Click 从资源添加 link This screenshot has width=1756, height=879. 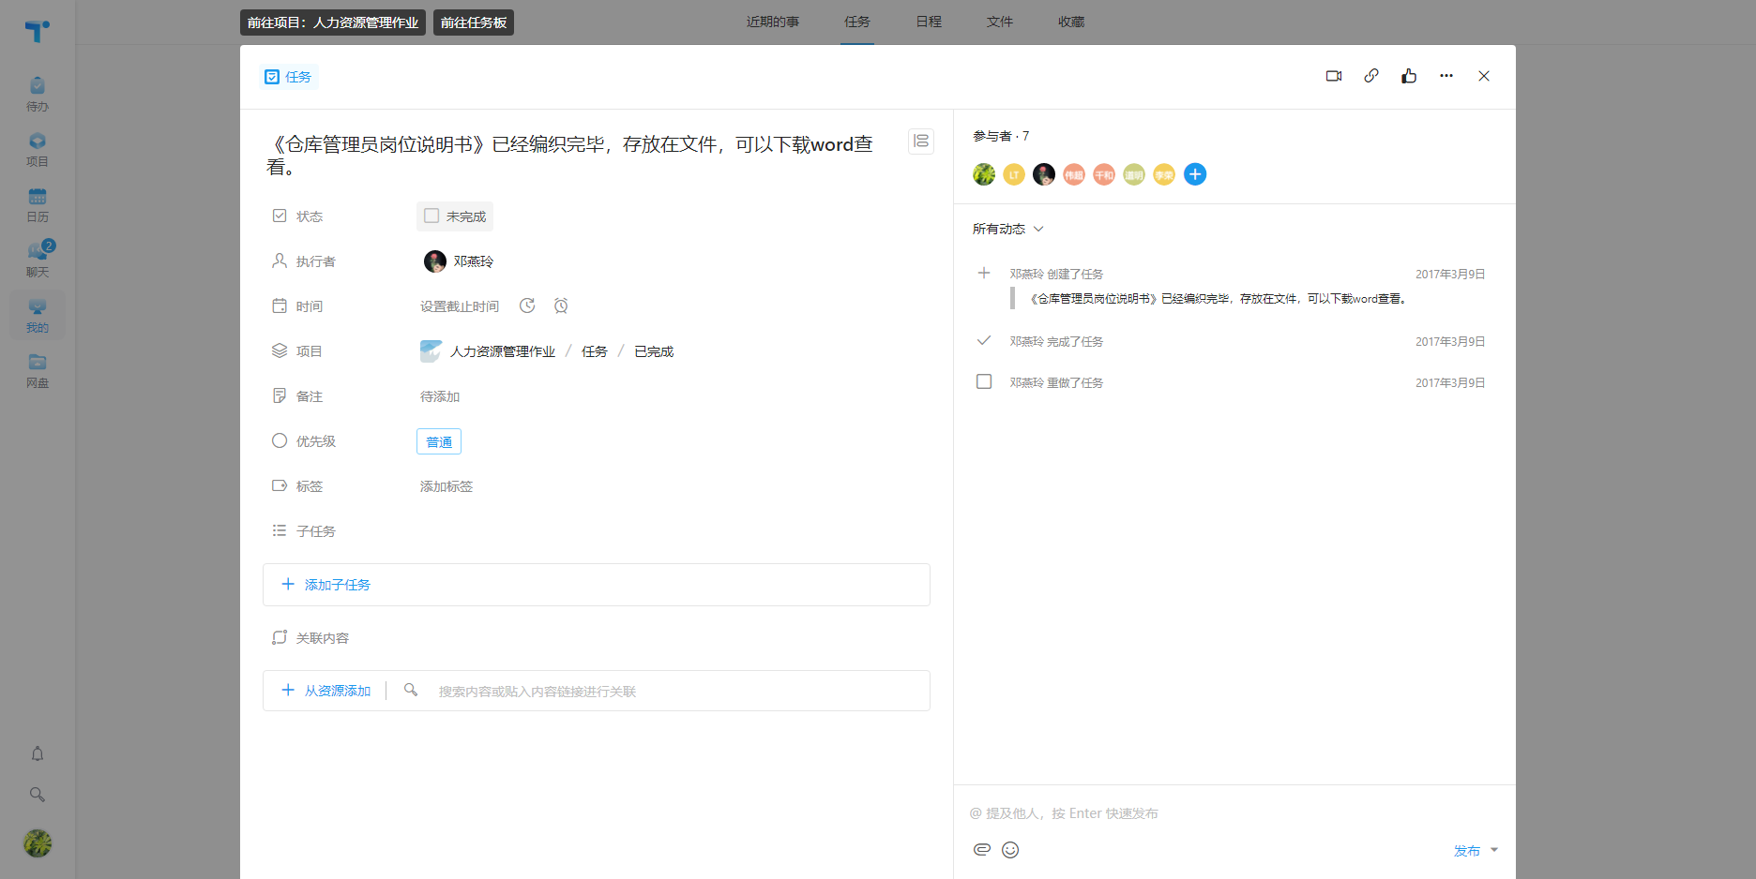click(326, 691)
